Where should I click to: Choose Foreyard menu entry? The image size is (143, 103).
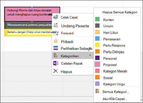point(73,33)
